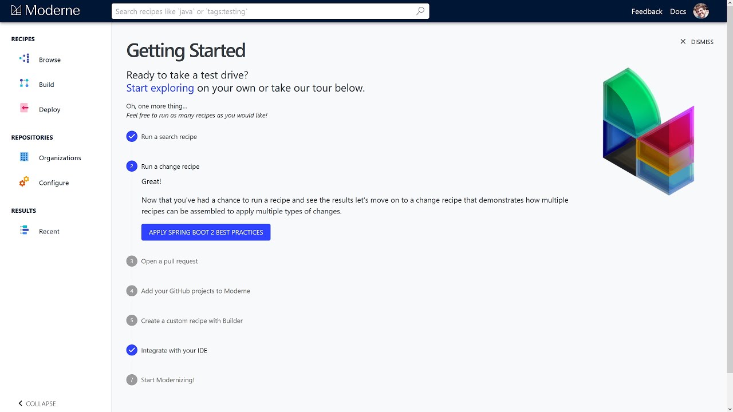Expand the Start Modernizing step

click(168, 380)
